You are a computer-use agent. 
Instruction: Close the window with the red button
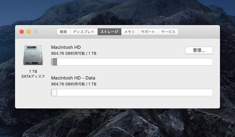pos(22,32)
